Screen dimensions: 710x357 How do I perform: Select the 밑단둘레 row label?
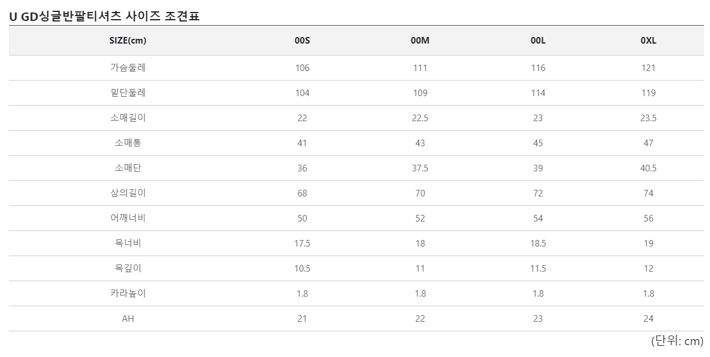point(128,93)
